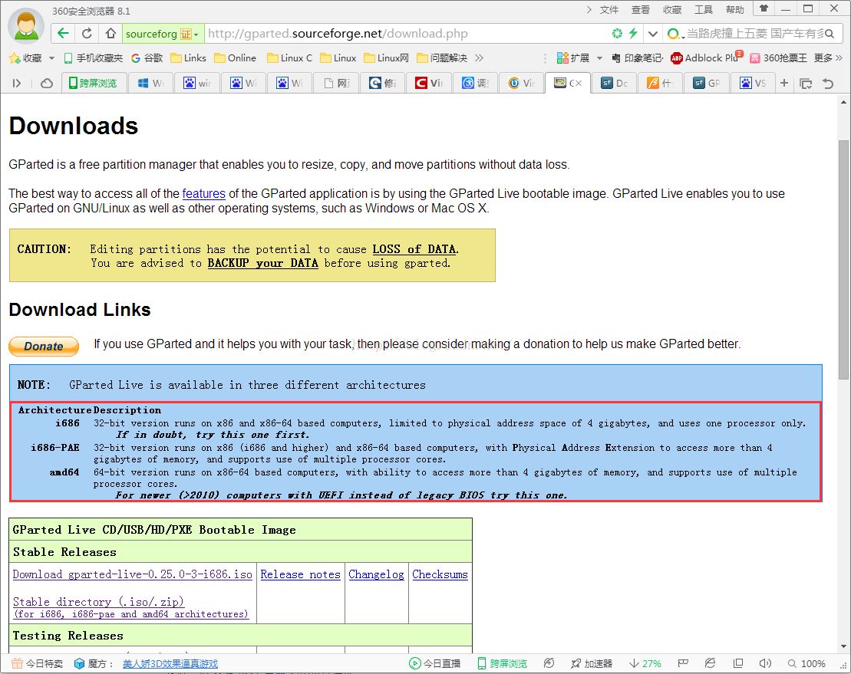Open the Linux网 bookmark folder
This screenshot has height=674, width=851.
pos(386,58)
